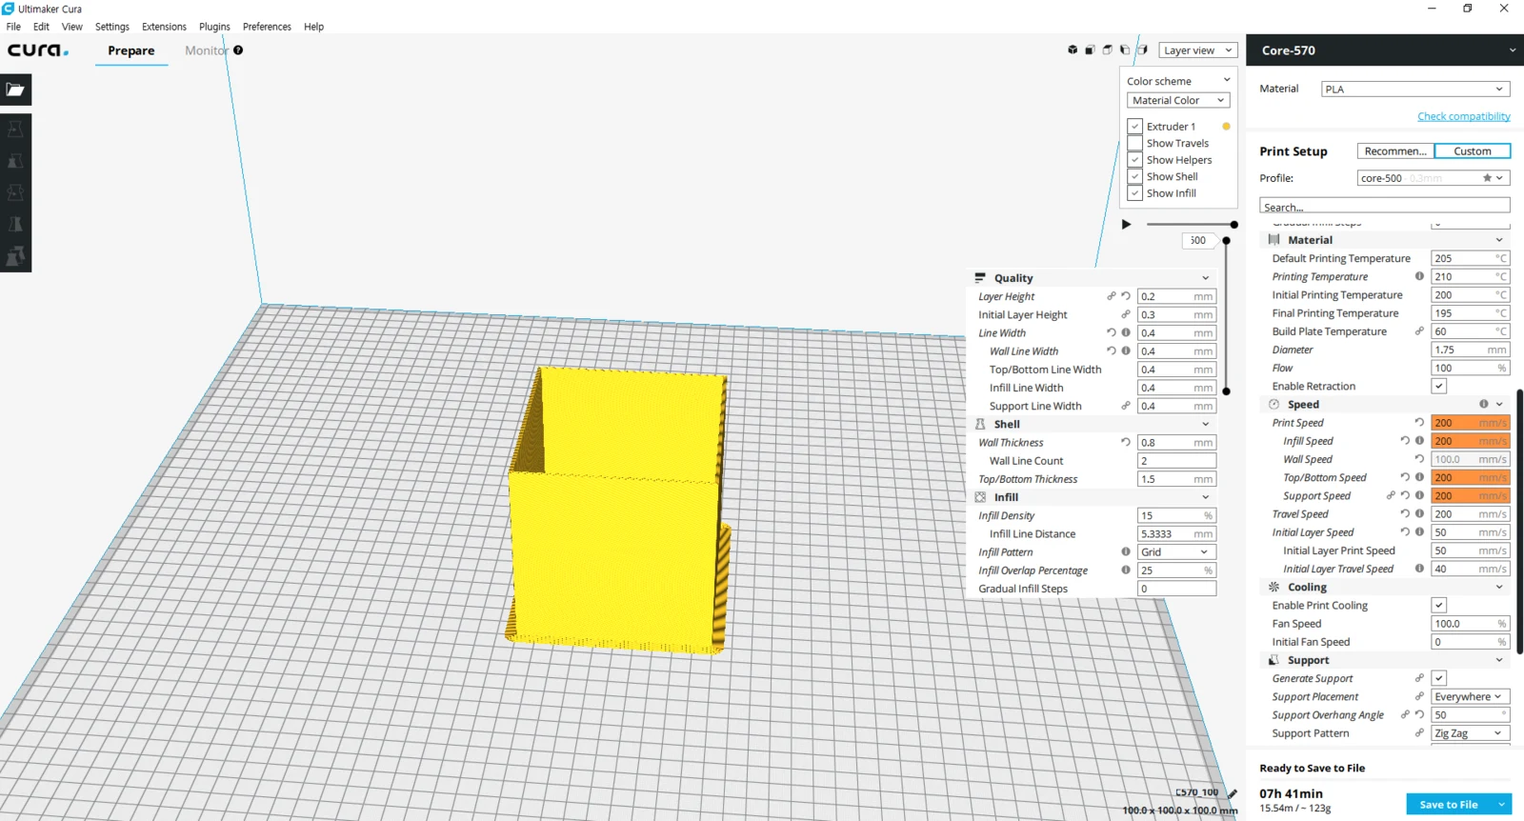Click the Open File folder icon
Image resolution: width=1524 pixels, height=821 pixels.
coord(15,90)
